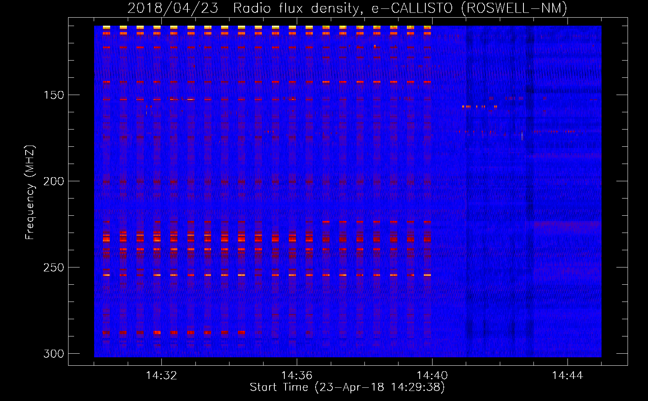Click the white vertical spike near 14:42
The height and width of the screenshot is (401, 648).
(522, 136)
